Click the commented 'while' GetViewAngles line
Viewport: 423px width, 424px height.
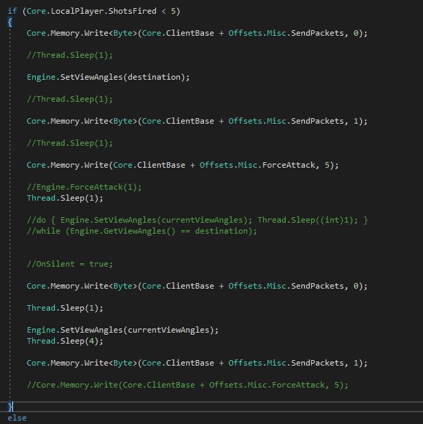pos(141,231)
